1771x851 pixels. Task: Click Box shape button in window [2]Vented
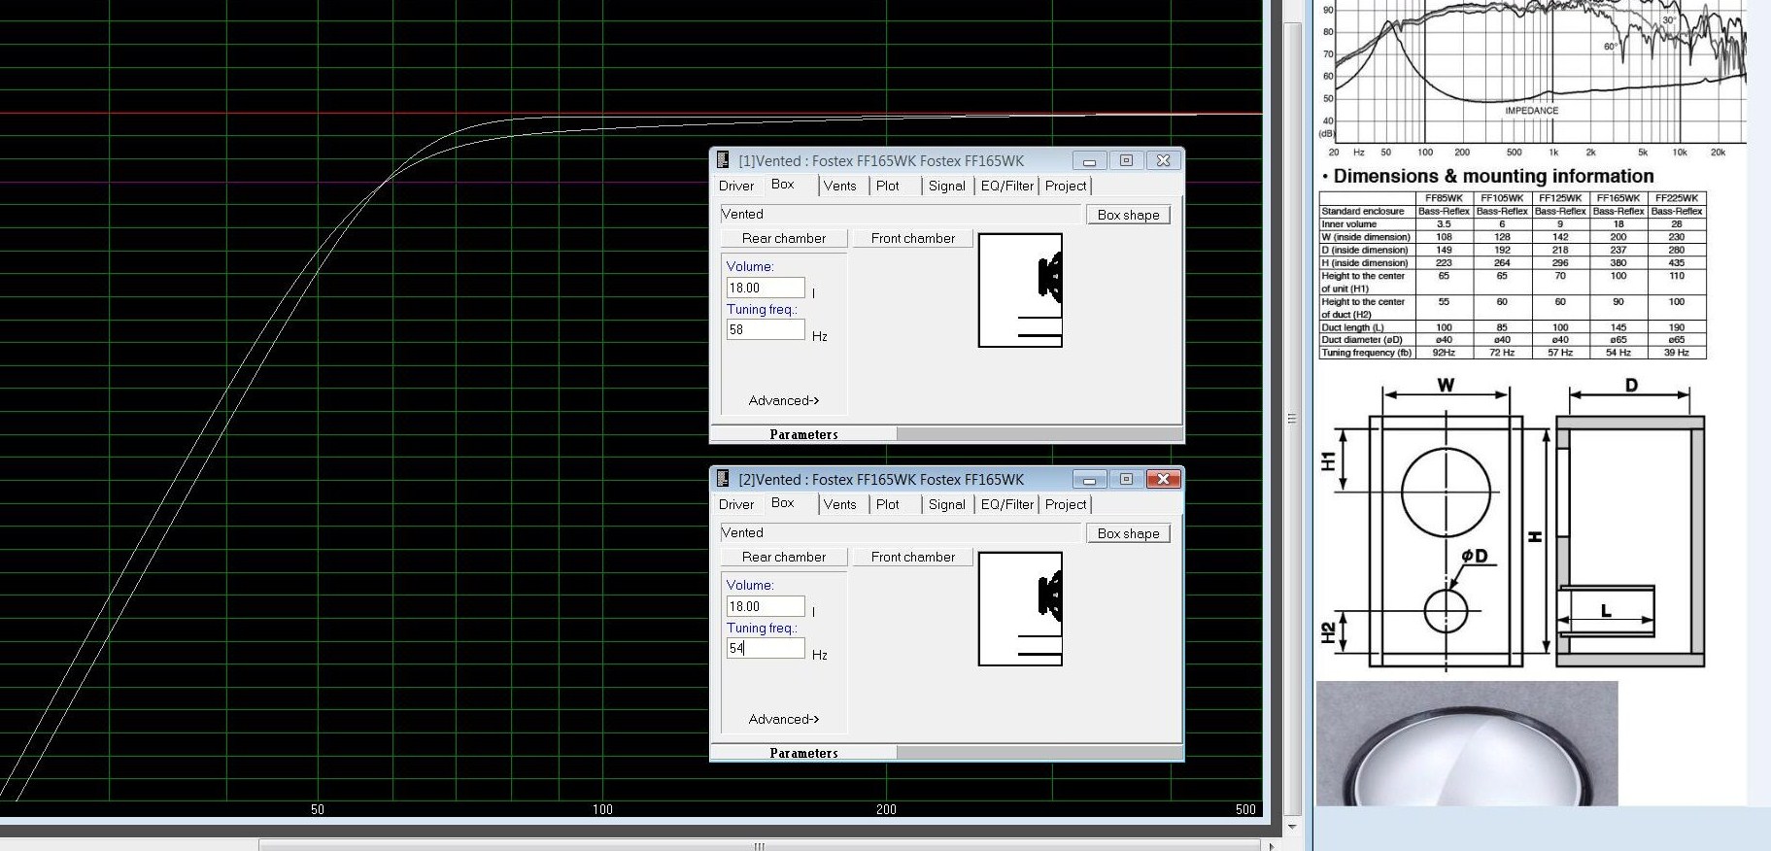click(x=1128, y=533)
